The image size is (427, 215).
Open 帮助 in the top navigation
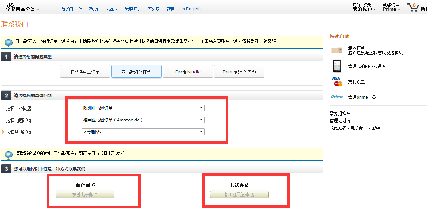click(x=171, y=9)
